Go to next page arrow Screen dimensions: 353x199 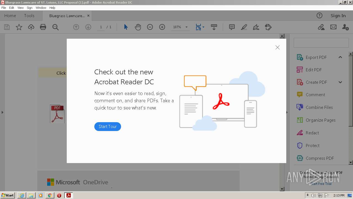[88, 27]
